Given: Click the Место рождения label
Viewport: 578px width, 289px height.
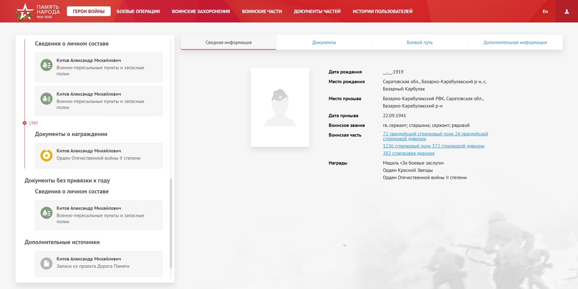Looking at the screenshot, I should click(347, 82).
